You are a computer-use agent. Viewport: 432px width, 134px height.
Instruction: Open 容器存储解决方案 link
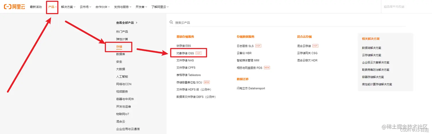(x=373, y=77)
